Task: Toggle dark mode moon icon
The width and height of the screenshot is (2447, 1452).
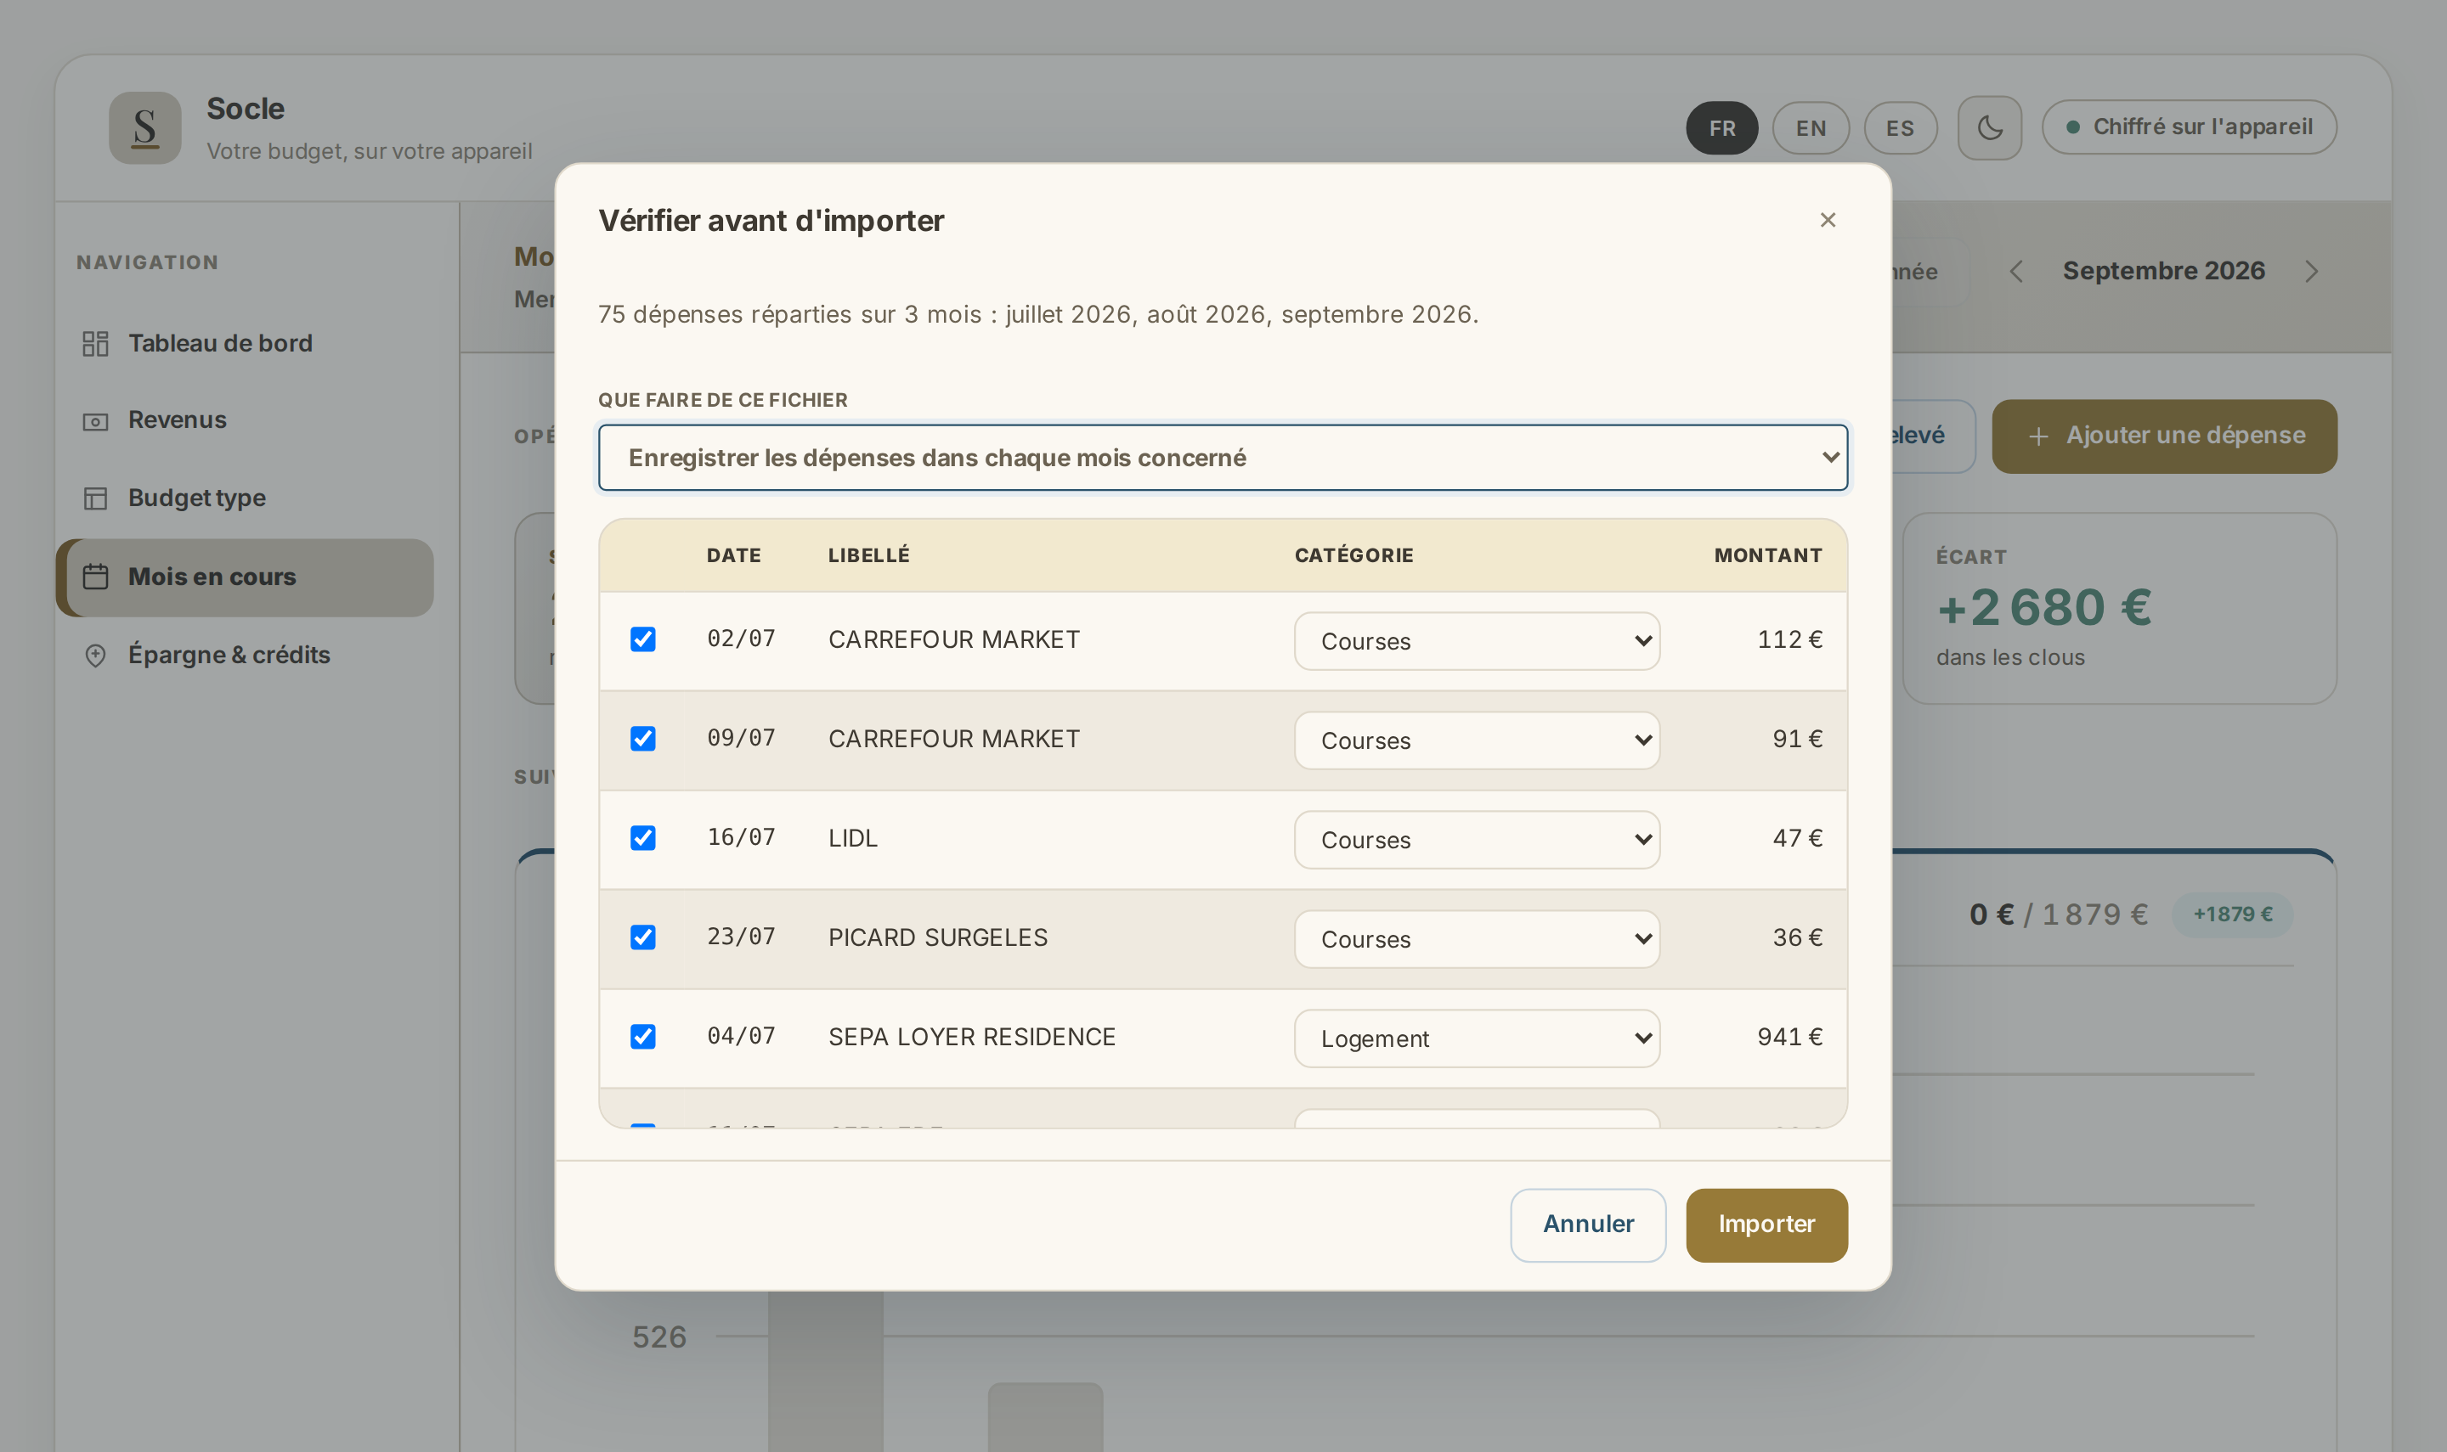Action: (x=1989, y=127)
